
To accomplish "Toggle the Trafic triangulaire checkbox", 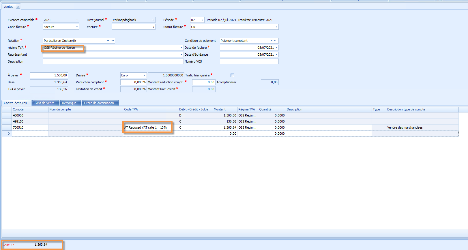I will click(232, 75).
